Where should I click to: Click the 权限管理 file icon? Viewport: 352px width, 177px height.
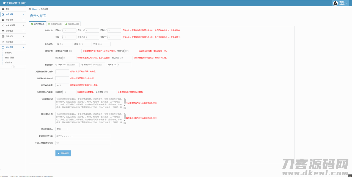3,42
